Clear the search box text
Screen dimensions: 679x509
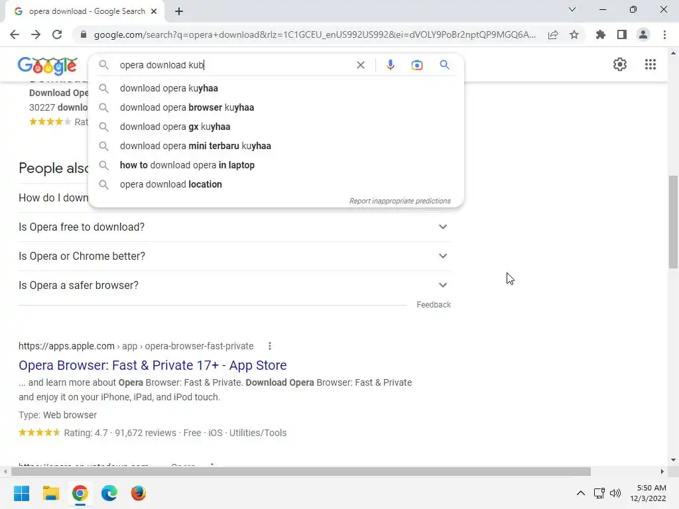pos(360,65)
